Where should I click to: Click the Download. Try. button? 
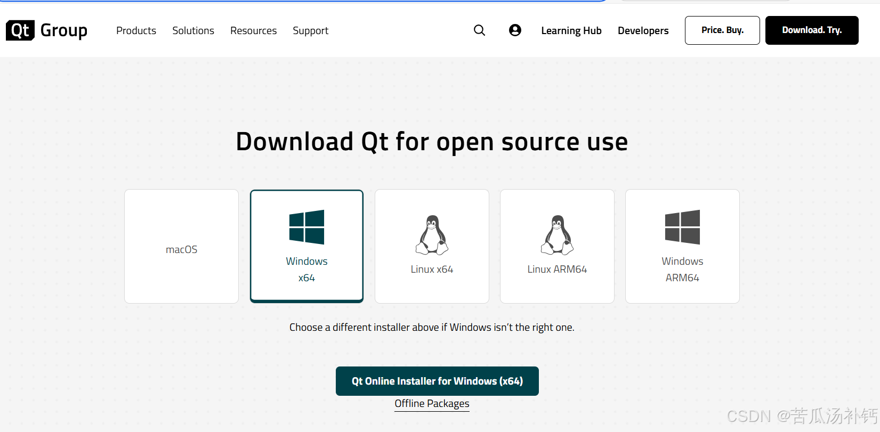click(812, 30)
